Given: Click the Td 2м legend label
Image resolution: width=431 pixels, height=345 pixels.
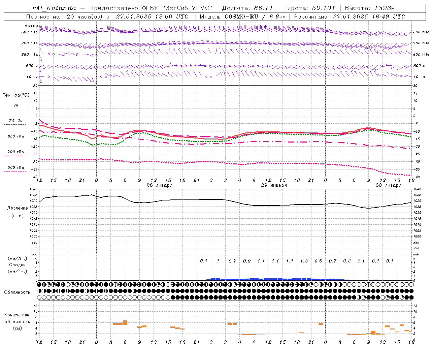Looking at the screenshot, I should 16,121.
